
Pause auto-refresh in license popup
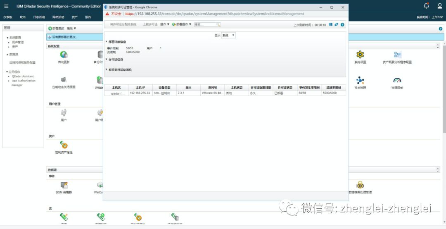331,24
